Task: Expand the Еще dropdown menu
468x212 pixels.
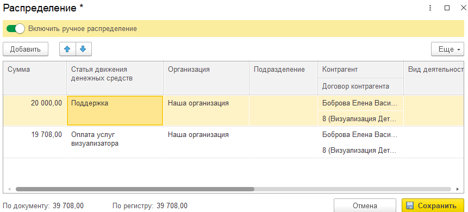Action: (x=447, y=49)
